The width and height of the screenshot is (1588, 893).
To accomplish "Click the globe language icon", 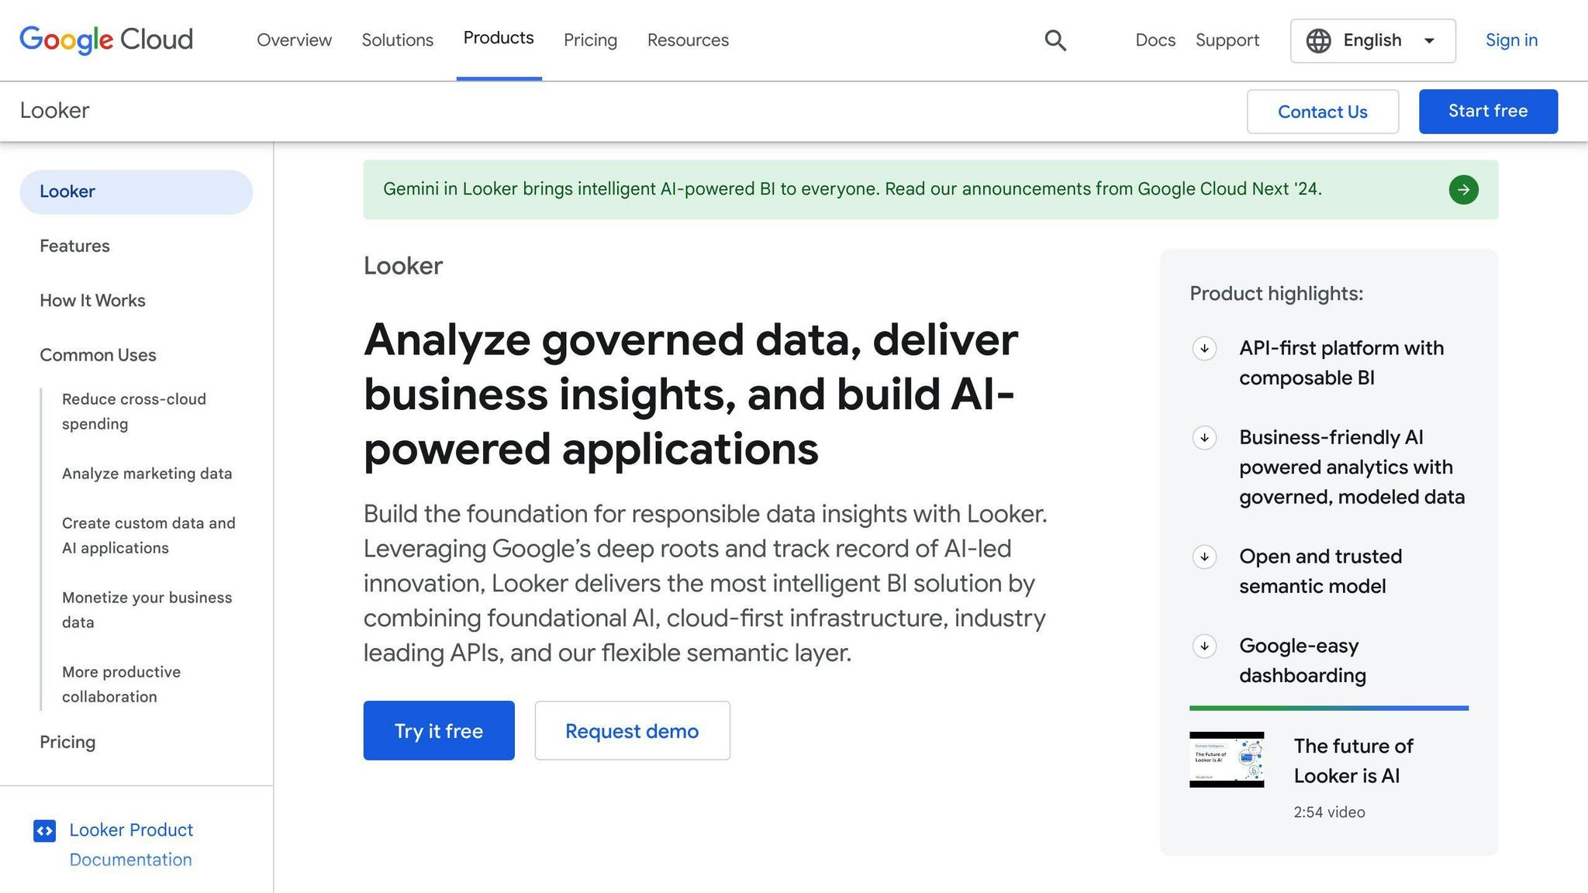I will (x=1318, y=40).
